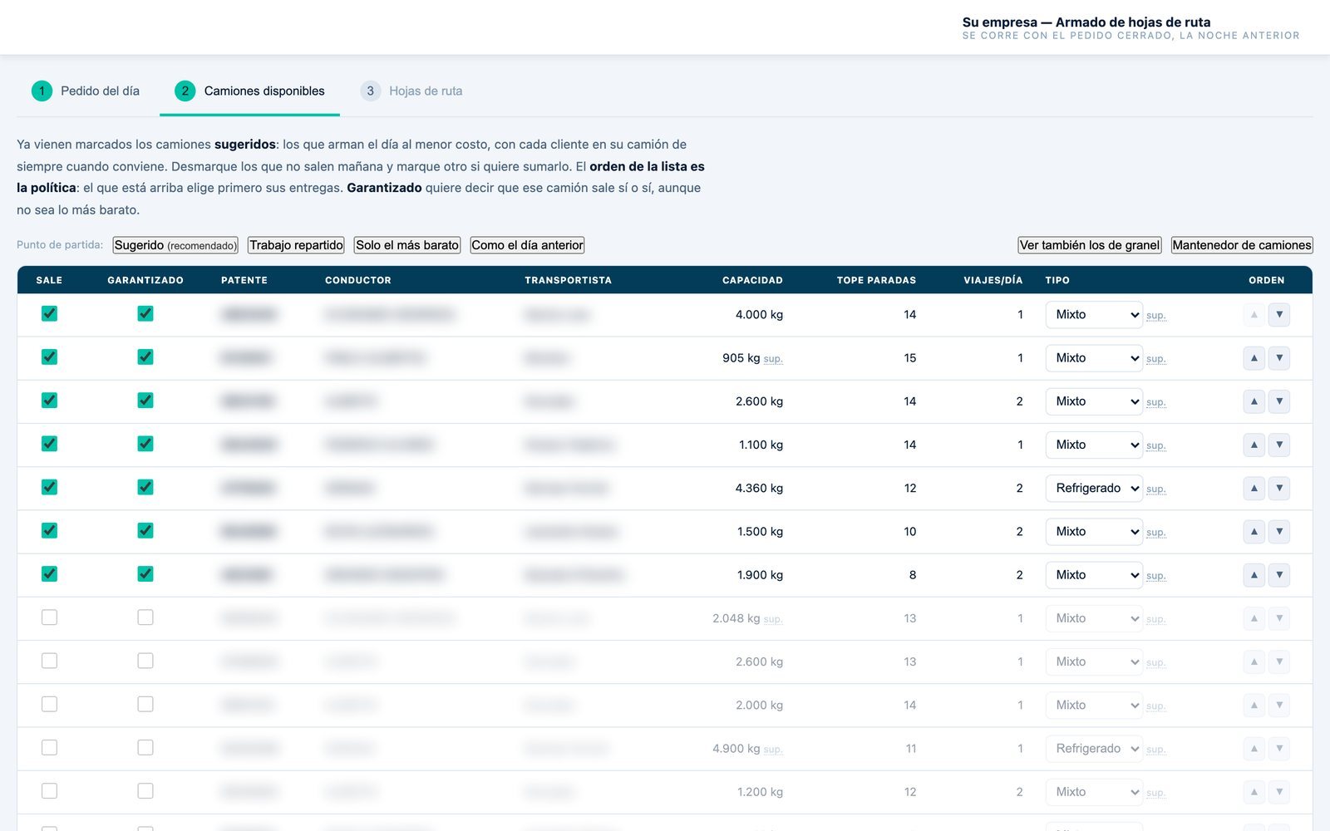Move the 1.500 kg truck up
This screenshot has width=1330, height=831.
(1254, 532)
